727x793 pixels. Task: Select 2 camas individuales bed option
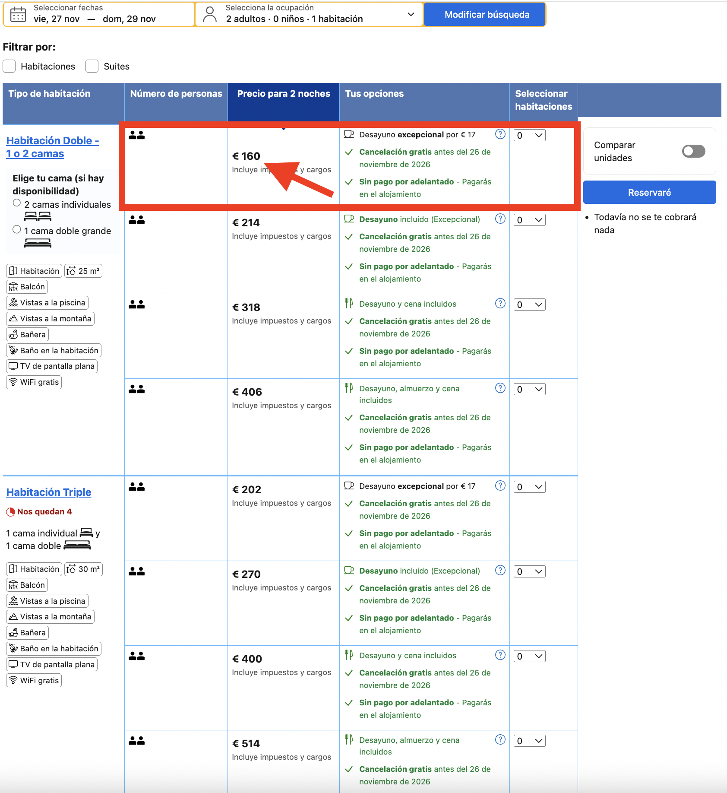pos(17,203)
